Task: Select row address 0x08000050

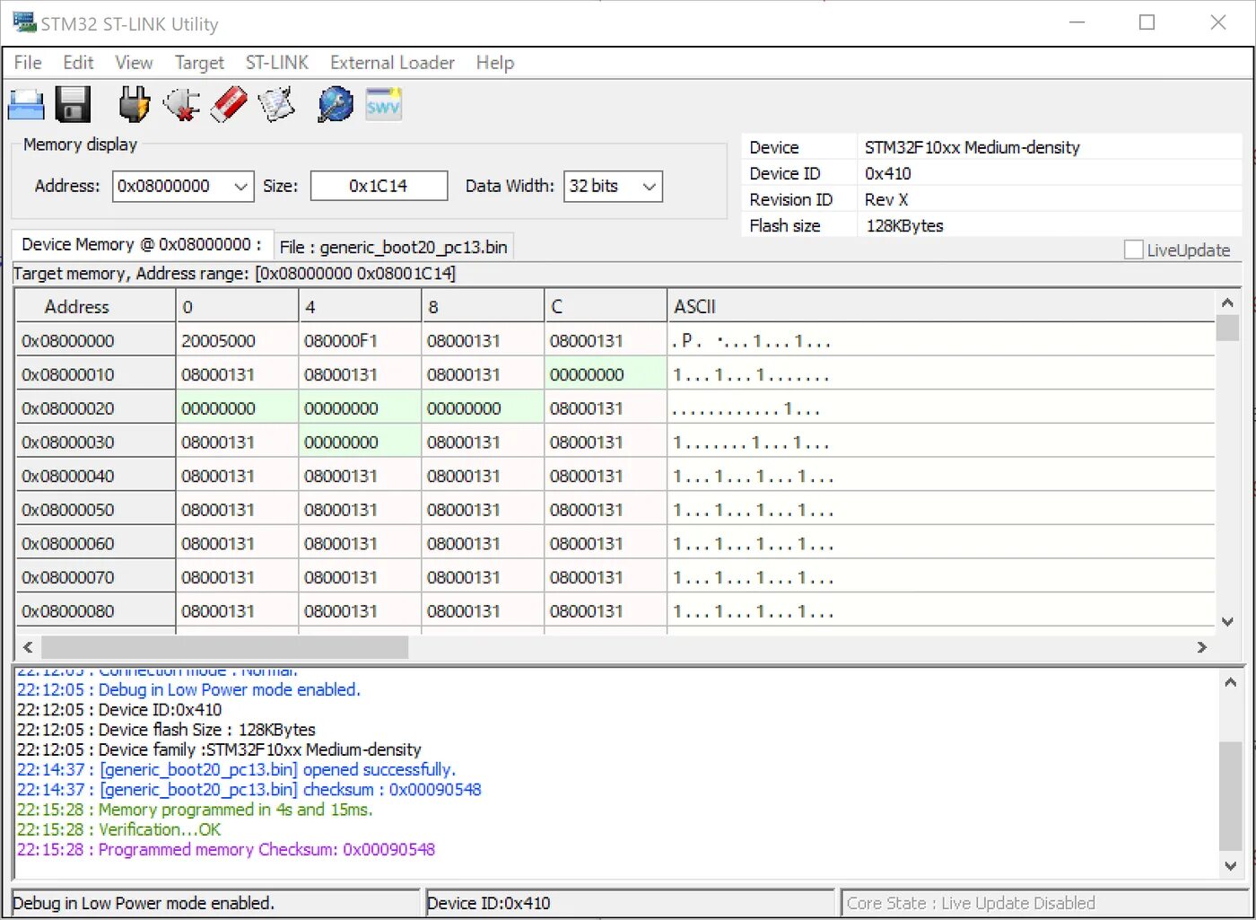Action: 95,510
